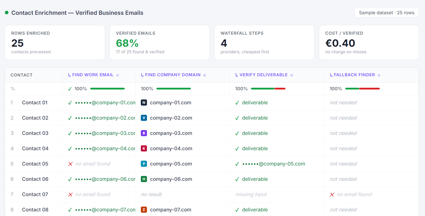Image resolution: width=425 pixels, height=216 pixels.
Task: Click the green check beside Contact 03's work email
Action: [x=70, y=133]
